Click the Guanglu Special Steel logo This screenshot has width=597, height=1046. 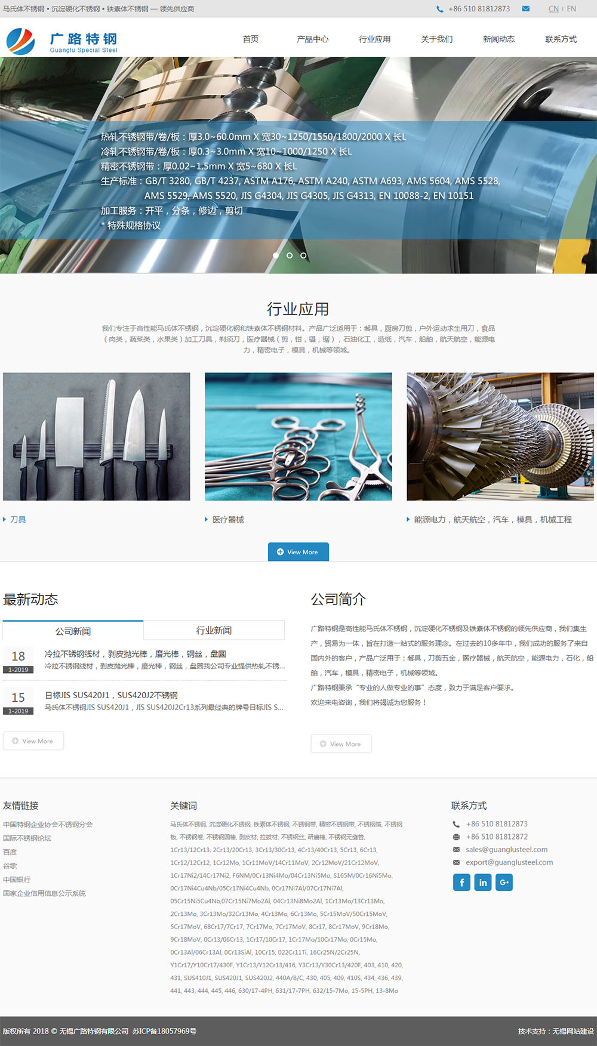coord(61,41)
